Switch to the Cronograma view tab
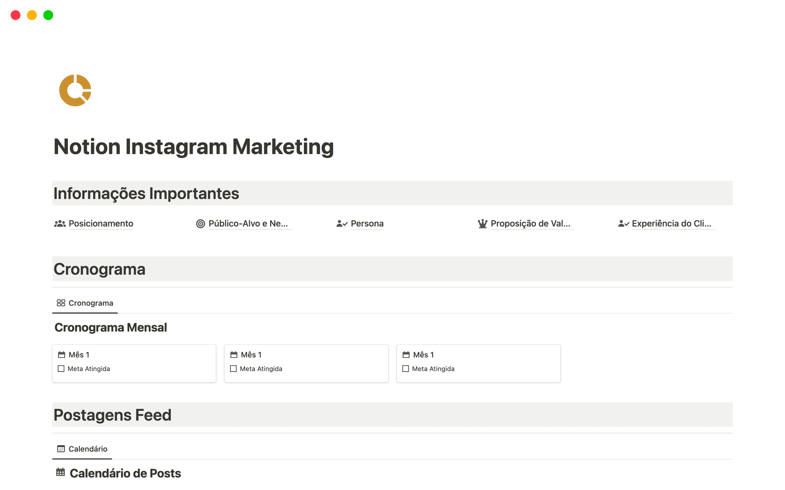This screenshot has width=785, height=490. (90, 303)
